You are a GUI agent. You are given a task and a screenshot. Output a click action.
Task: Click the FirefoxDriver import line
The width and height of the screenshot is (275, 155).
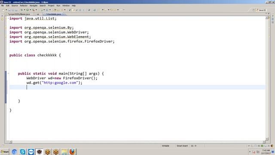pos(62,41)
